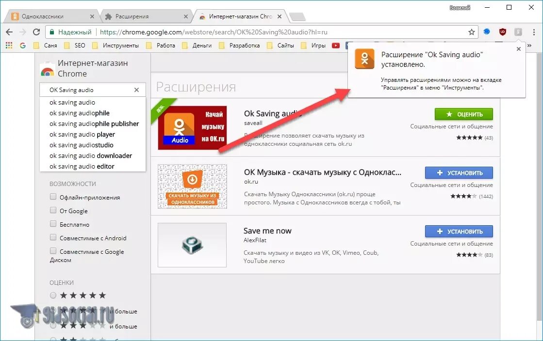Check Совместимые с Android filter
The height and width of the screenshot is (341, 543).
tap(53, 237)
